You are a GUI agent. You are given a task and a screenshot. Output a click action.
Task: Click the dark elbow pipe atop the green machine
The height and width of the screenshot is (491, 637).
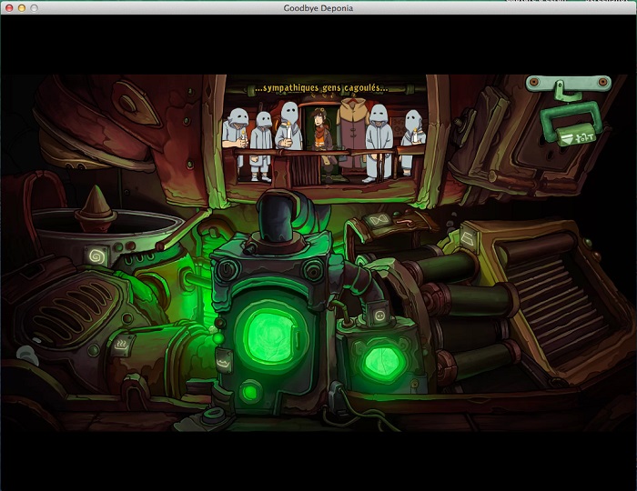coord(277,215)
